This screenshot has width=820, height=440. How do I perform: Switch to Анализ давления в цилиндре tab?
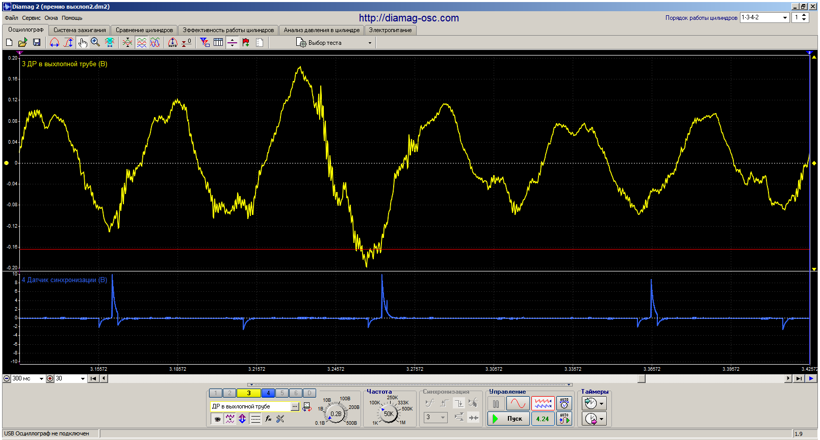pyautogui.click(x=322, y=30)
